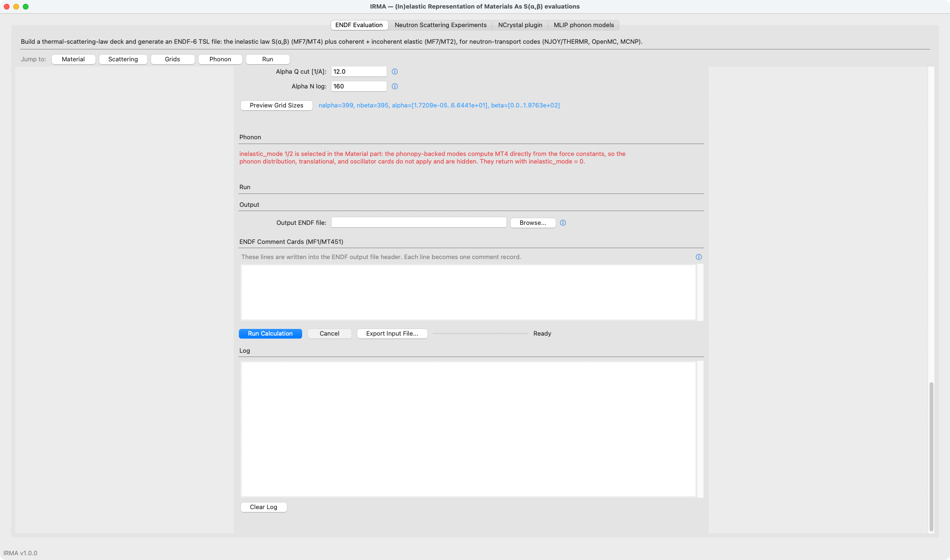Click IRMA v1.0.0 version label

tap(20, 553)
